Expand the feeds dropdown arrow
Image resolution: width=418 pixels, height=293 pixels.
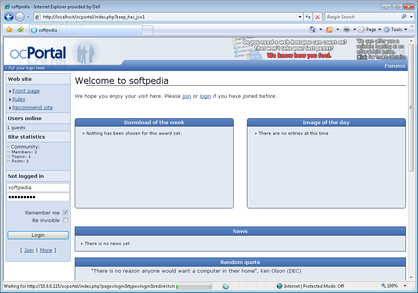click(x=338, y=29)
